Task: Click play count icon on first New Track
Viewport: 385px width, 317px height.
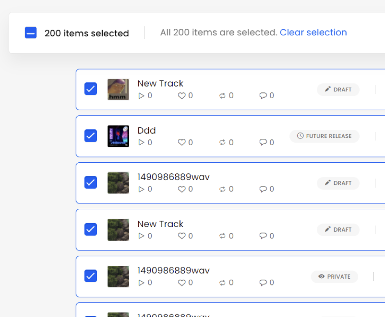Action: pyautogui.click(x=141, y=96)
